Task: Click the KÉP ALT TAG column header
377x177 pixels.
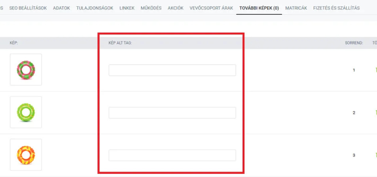Action: 120,43
